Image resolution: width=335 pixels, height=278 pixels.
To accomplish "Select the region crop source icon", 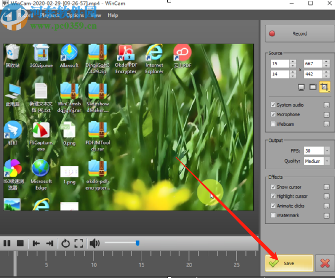I will click(x=325, y=87).
